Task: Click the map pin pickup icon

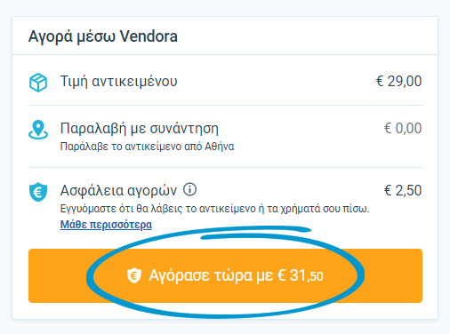Action: tap(38, 130)
